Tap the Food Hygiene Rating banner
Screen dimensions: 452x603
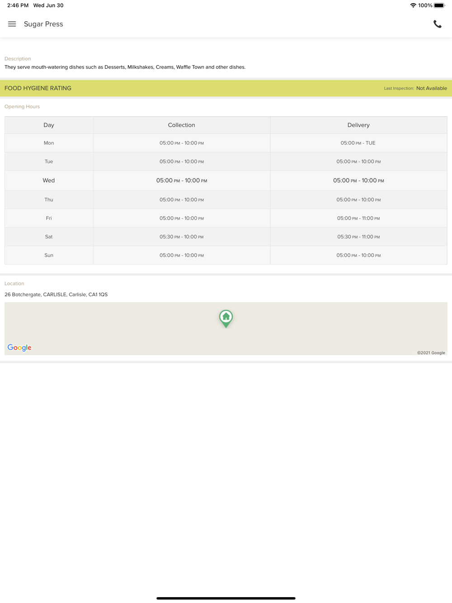[x=226, y=88]
